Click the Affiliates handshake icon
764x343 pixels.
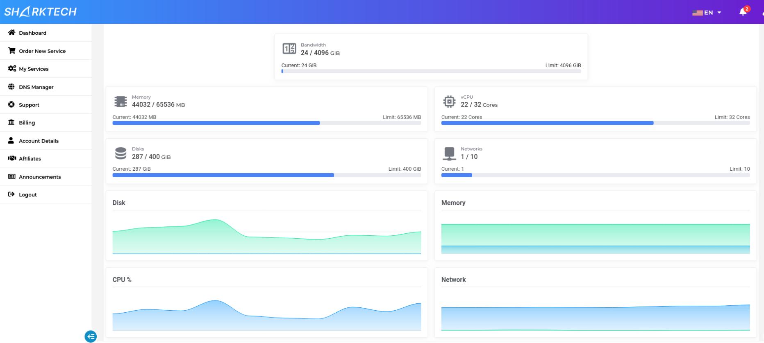point(12,158)
